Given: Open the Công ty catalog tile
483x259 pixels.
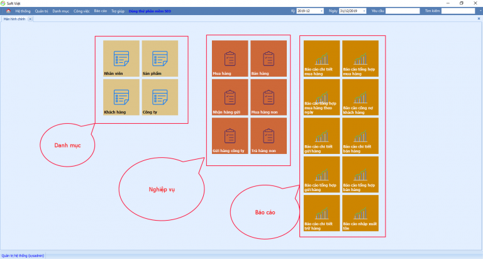Looking at the screenshot, I should (160, 97).
